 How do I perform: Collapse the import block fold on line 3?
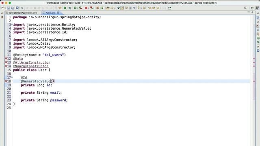click(x=12, y=24)
